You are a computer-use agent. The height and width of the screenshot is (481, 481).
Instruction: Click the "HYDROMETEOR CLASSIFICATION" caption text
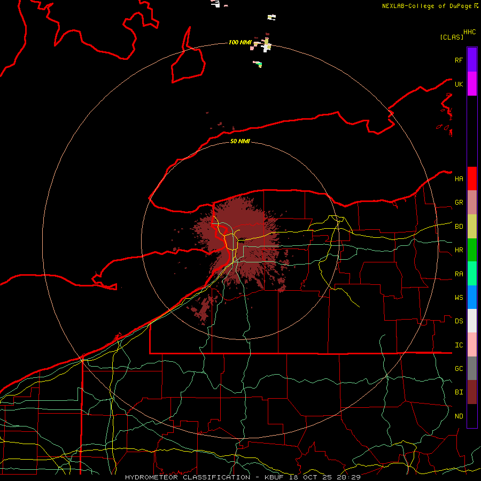point(188,477)
